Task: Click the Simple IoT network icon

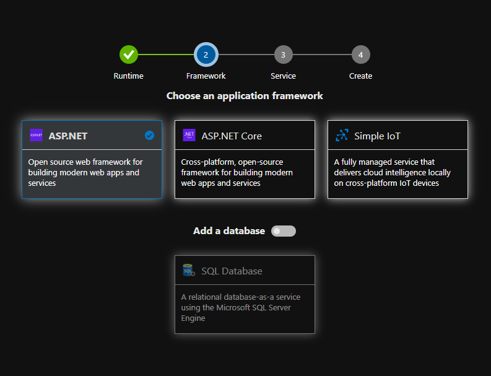Action: click(342, 135)
